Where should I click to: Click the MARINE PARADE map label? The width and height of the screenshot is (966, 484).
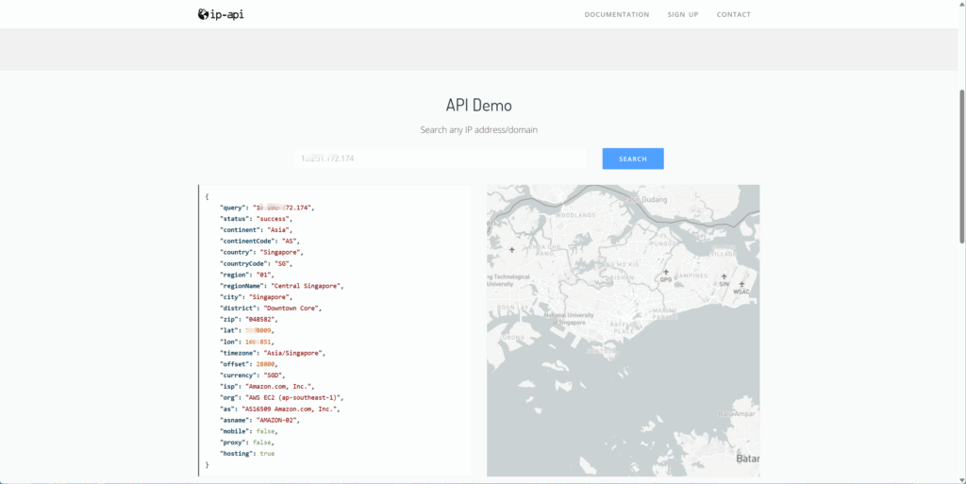[665, 313]
